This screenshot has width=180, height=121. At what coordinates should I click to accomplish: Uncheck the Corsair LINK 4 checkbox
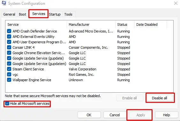pos(9,47)
